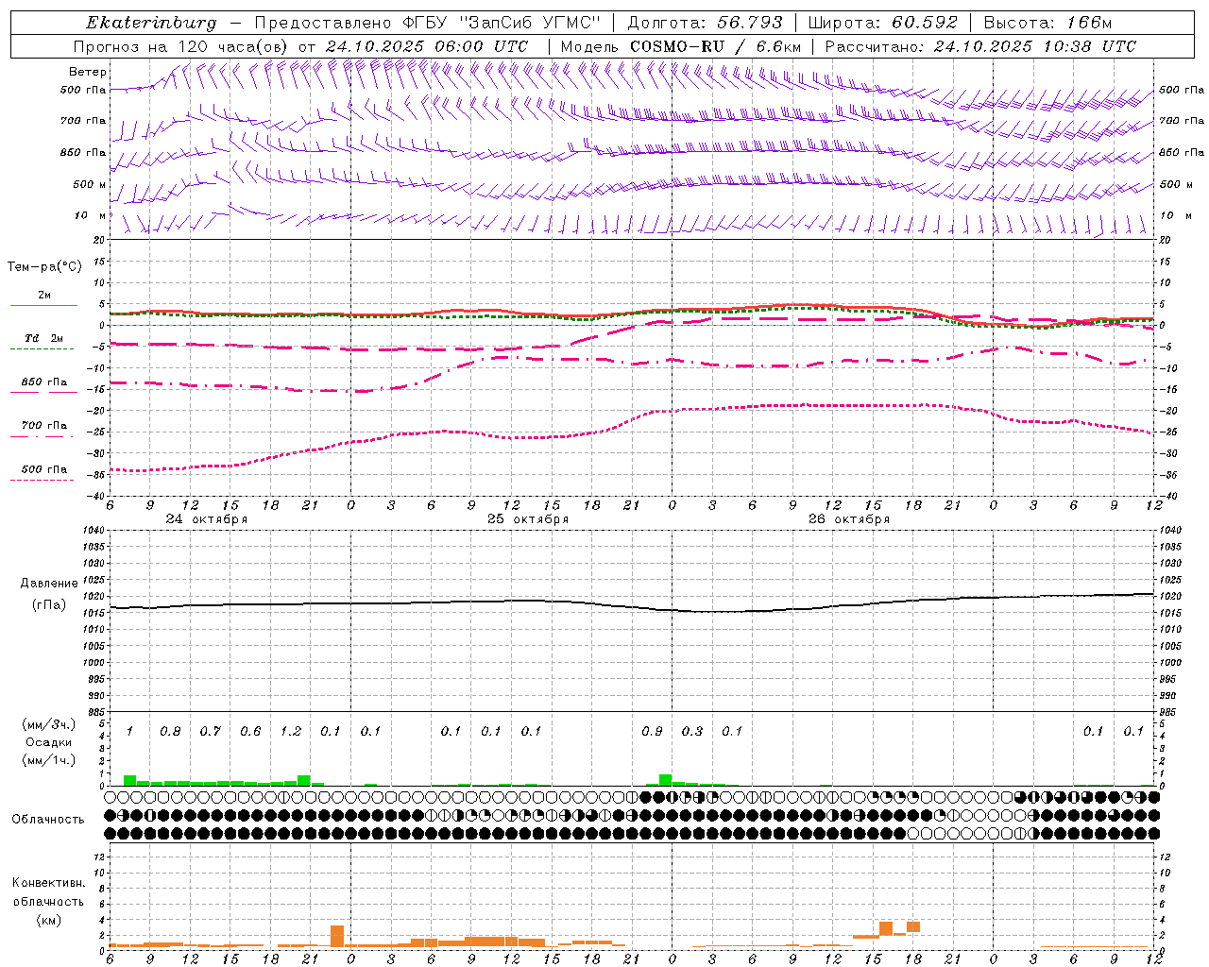Click the (мм/3ч.) precipitation unit label
1209x967 pixels.
coord(49,724)
